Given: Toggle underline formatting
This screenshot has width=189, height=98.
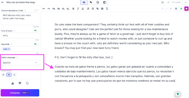Looking at the screenshot, I should [x=83, y=9].
